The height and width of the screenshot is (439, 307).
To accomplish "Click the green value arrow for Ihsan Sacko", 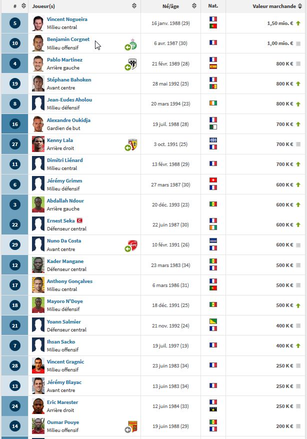I will click(298, 345).
